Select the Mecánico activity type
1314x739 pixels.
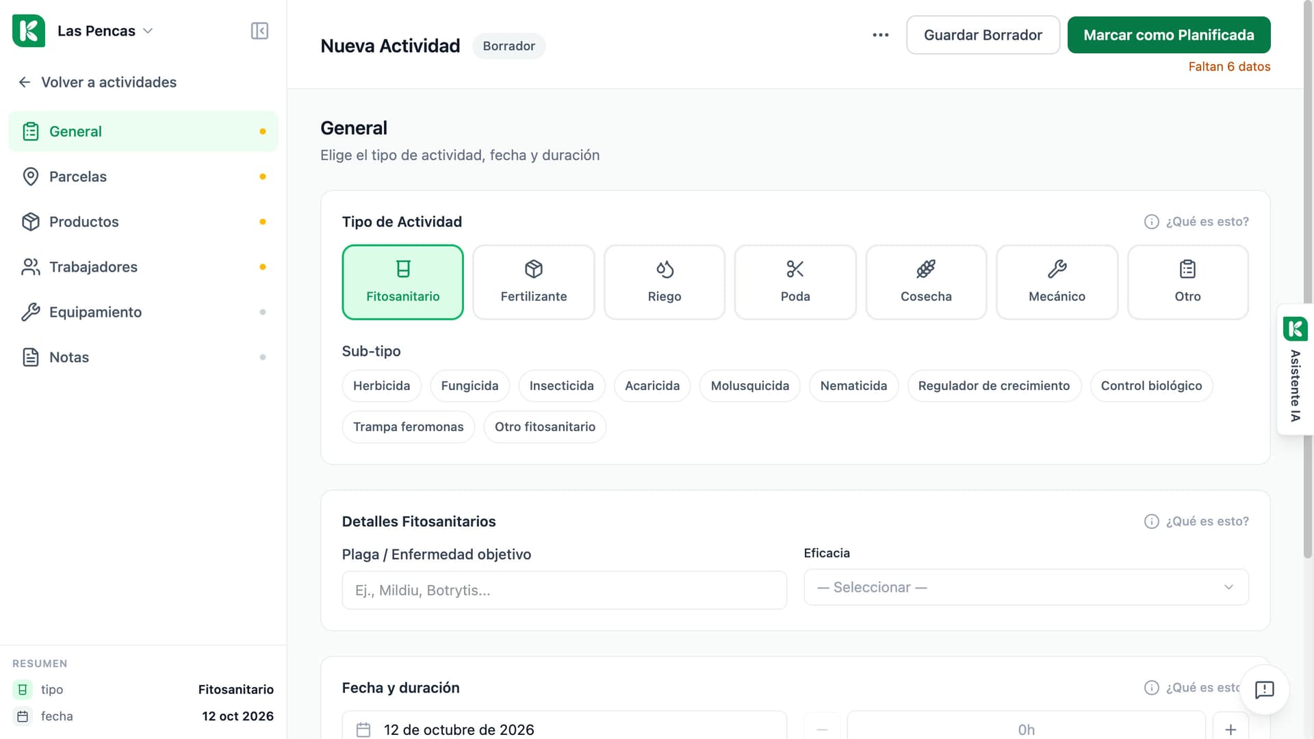coord(1057,282)
